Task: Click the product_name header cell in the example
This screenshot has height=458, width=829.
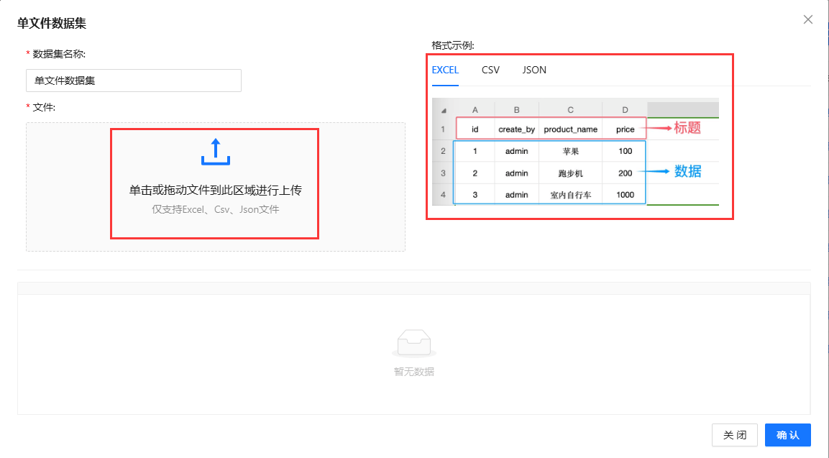Action: [x=570, y=129]
